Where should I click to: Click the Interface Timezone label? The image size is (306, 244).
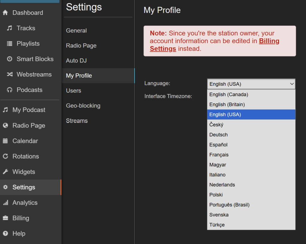(x=168, y=96)
